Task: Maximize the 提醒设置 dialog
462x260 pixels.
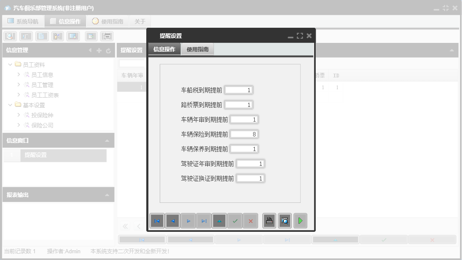Action: click(300, 36)
